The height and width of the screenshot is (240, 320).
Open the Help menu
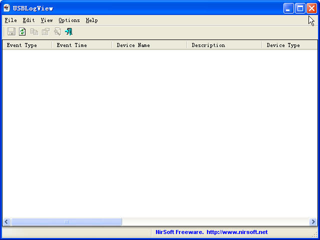pos(91,20)
